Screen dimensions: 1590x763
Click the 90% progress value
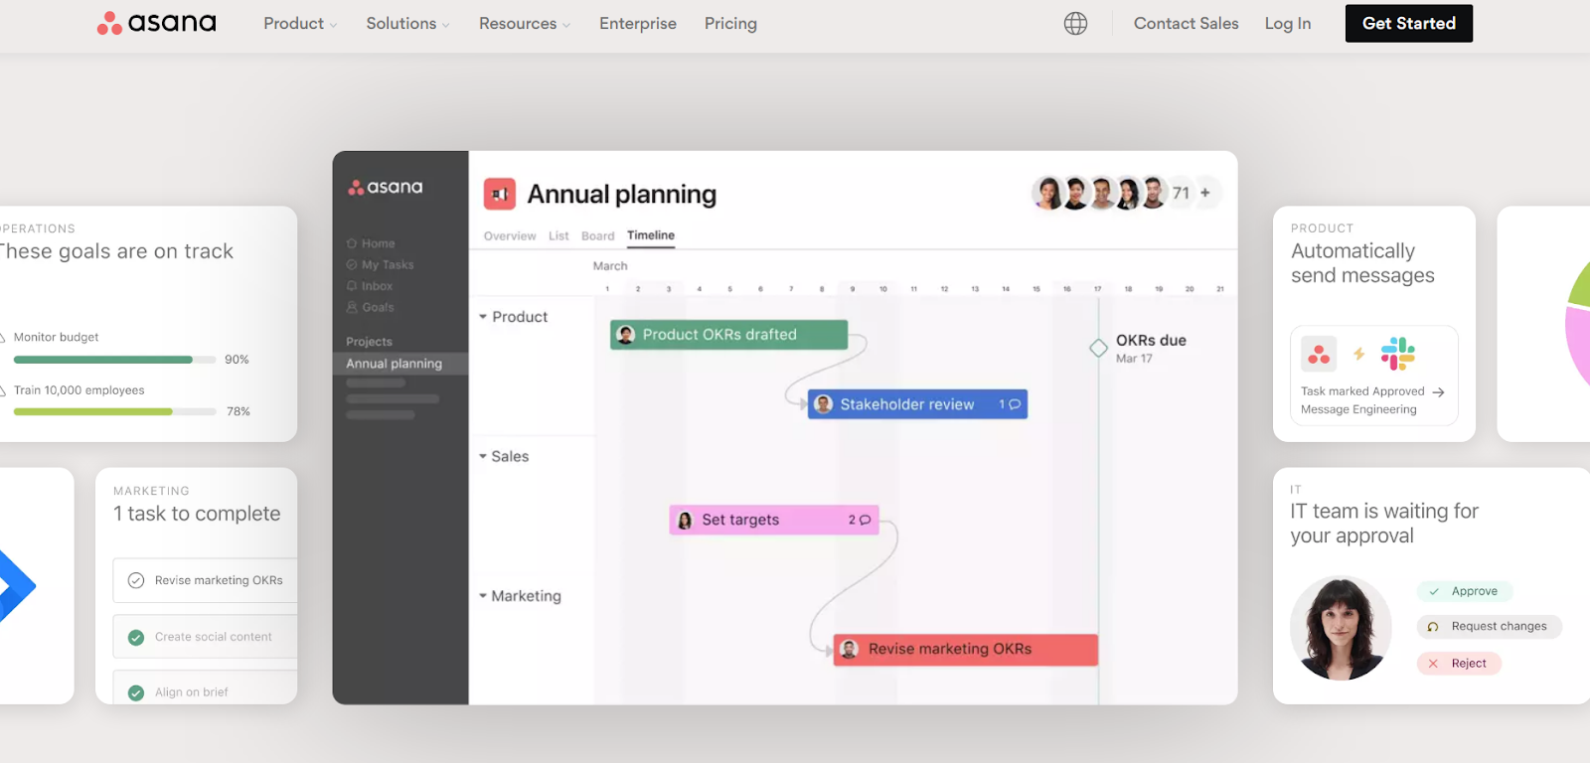237,360
